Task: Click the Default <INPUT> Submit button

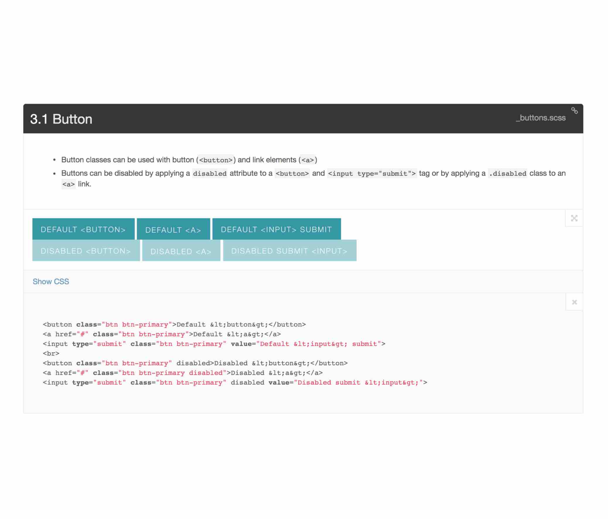Action: 276,229
